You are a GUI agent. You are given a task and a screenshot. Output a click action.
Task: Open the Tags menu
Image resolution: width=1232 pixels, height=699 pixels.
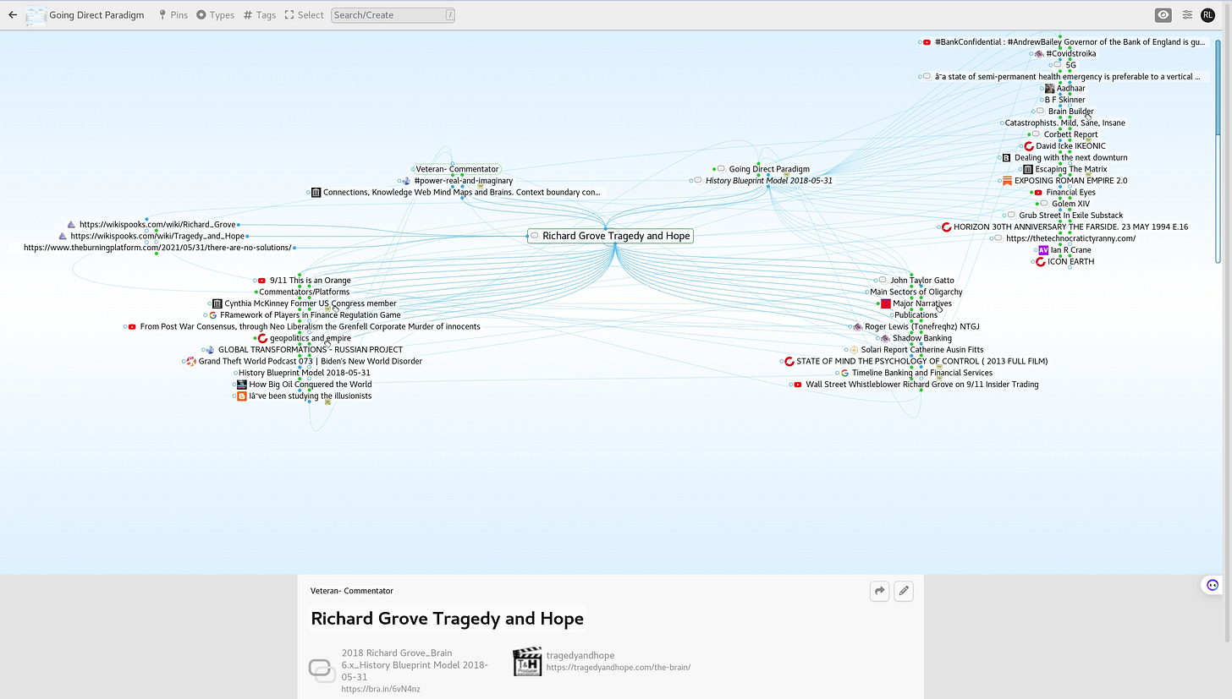260,14
